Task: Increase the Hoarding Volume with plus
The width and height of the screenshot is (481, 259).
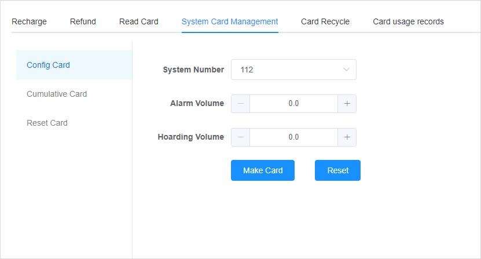Action: coord(347,137)
